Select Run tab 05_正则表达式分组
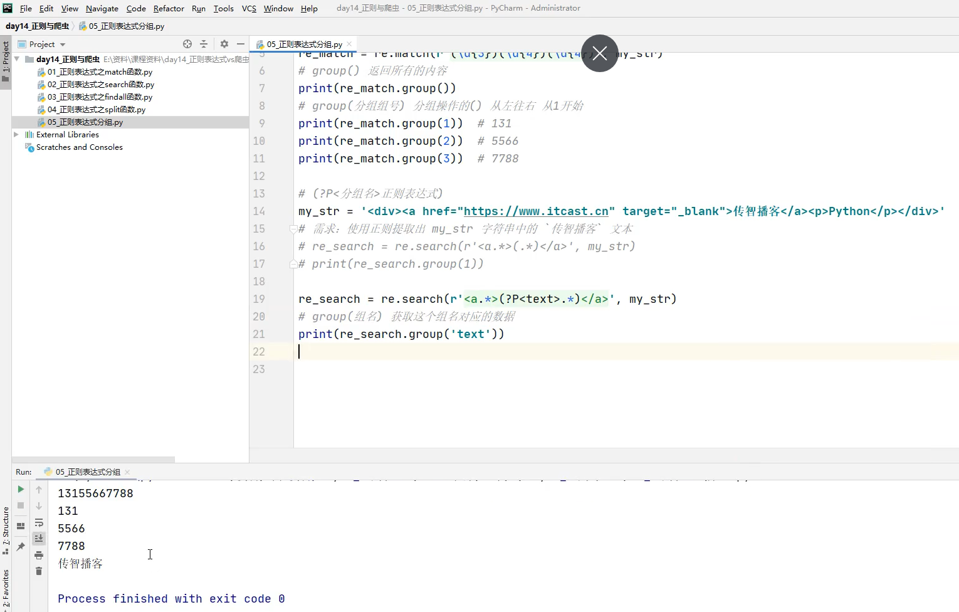 pyautogui.click(x=88, y=472)
